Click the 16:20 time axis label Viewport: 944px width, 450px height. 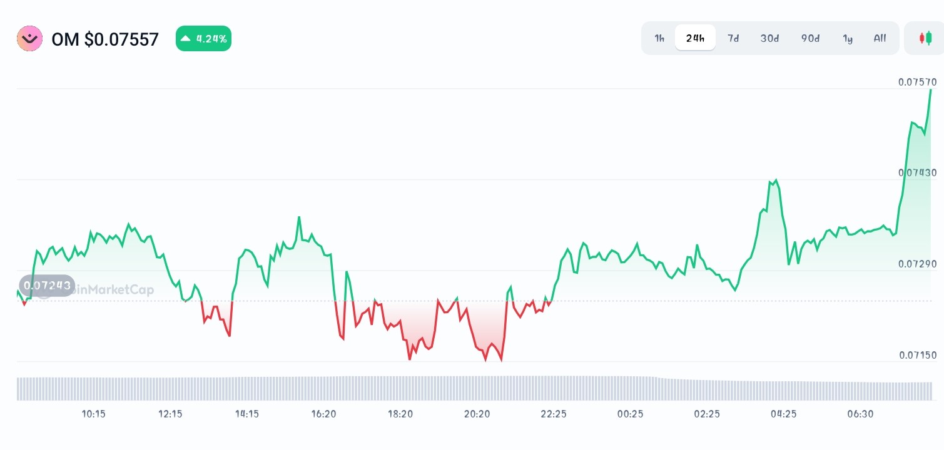tap(323, 414)
